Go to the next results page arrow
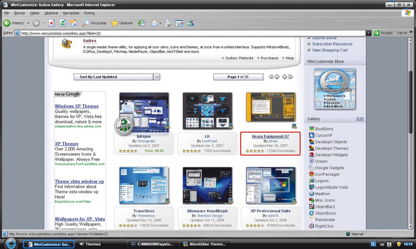 (x=284, y=77)
